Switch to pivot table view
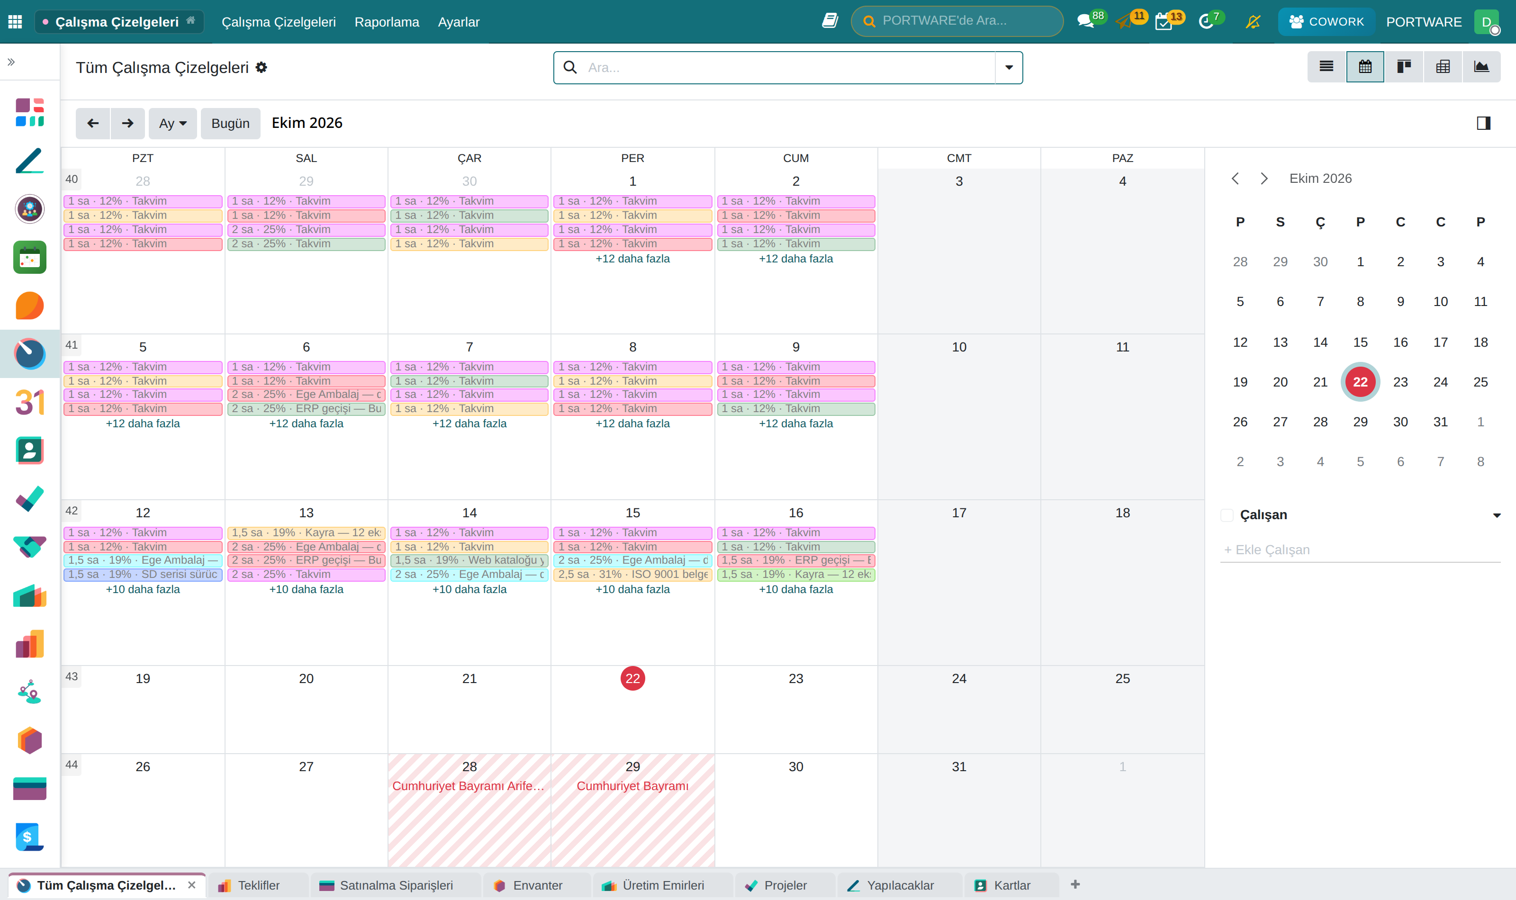This screenshot has height=900, width=1516. tap(1443, 67)
